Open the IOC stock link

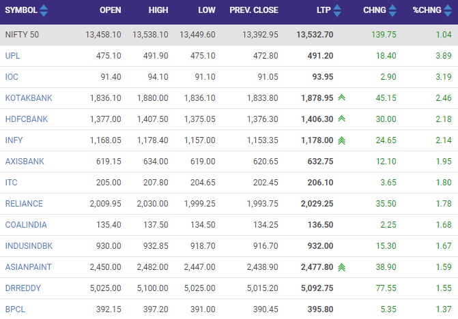(12, 77)
